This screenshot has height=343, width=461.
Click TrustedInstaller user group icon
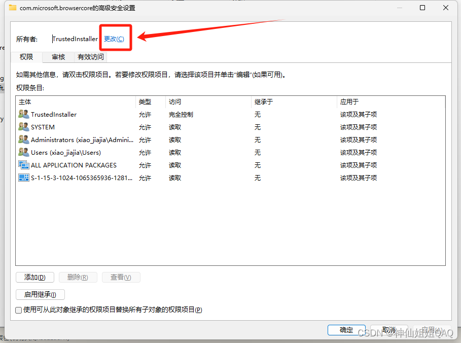coord(23,114)
